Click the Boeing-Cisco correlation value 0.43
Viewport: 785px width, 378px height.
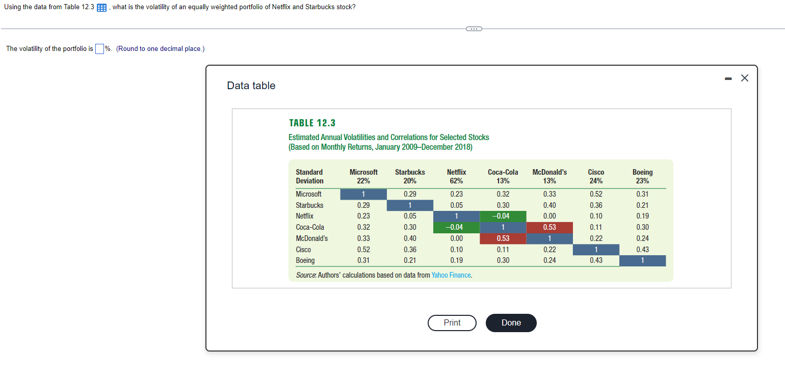coord(595,260)
